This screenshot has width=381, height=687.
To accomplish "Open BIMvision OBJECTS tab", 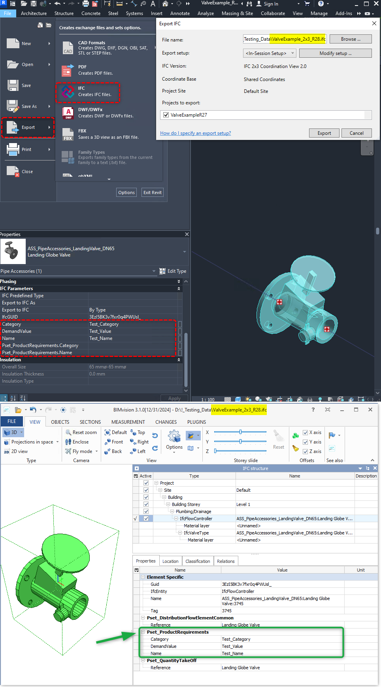I will click(x=60, y=422).
